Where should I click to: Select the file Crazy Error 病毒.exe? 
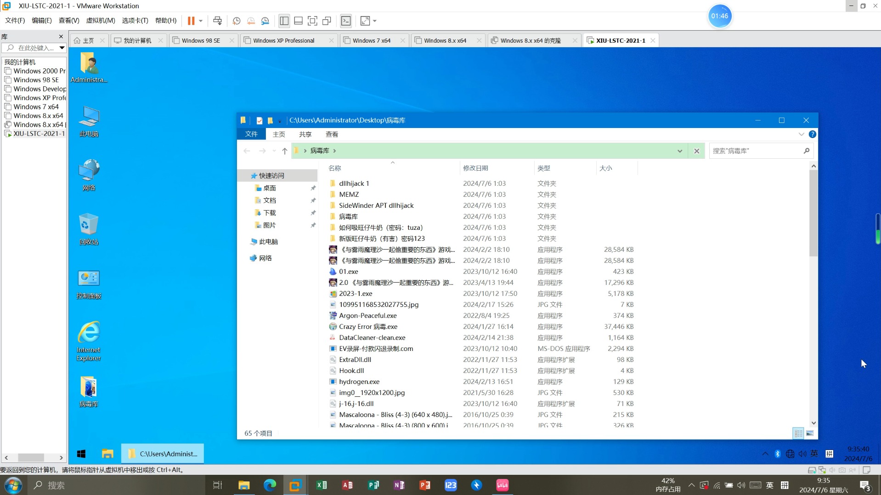pyautogui.click(x=368, y=326)
